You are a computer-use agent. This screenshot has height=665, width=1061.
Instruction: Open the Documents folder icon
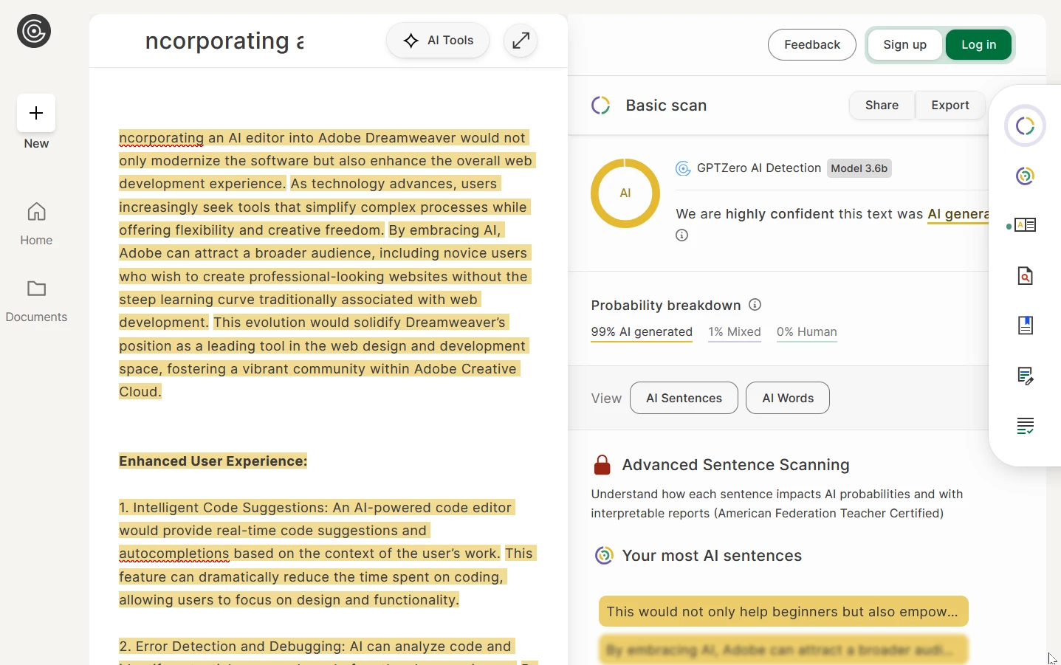click(x=36, y=289)
